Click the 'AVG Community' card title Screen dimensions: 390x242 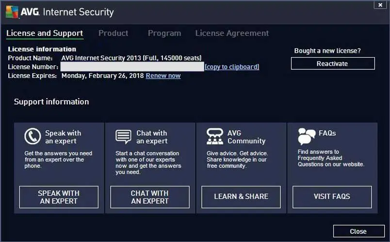click(x=246, y=137)
